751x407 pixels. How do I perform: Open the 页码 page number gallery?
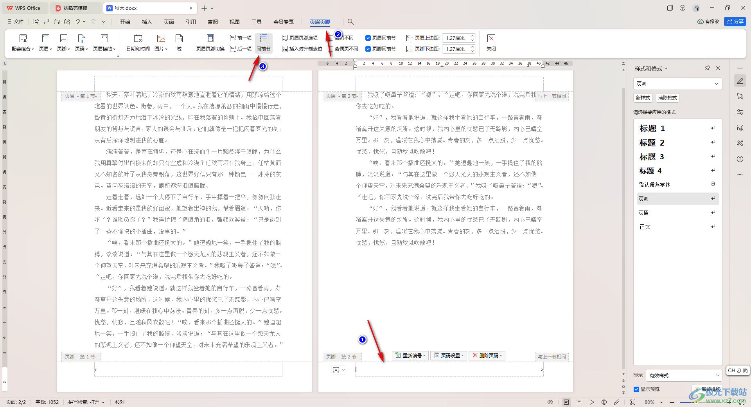coord(81,43)
